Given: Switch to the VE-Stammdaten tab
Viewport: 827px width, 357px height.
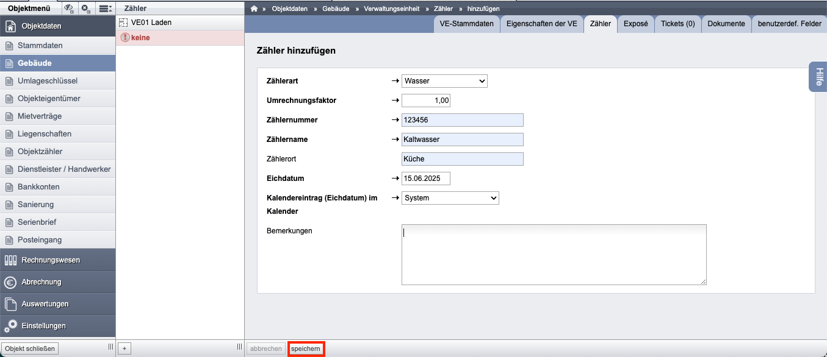Looking at the screenshot, I should (x=467, y=24).
